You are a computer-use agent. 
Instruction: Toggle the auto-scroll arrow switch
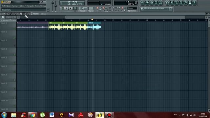point(122,8)
